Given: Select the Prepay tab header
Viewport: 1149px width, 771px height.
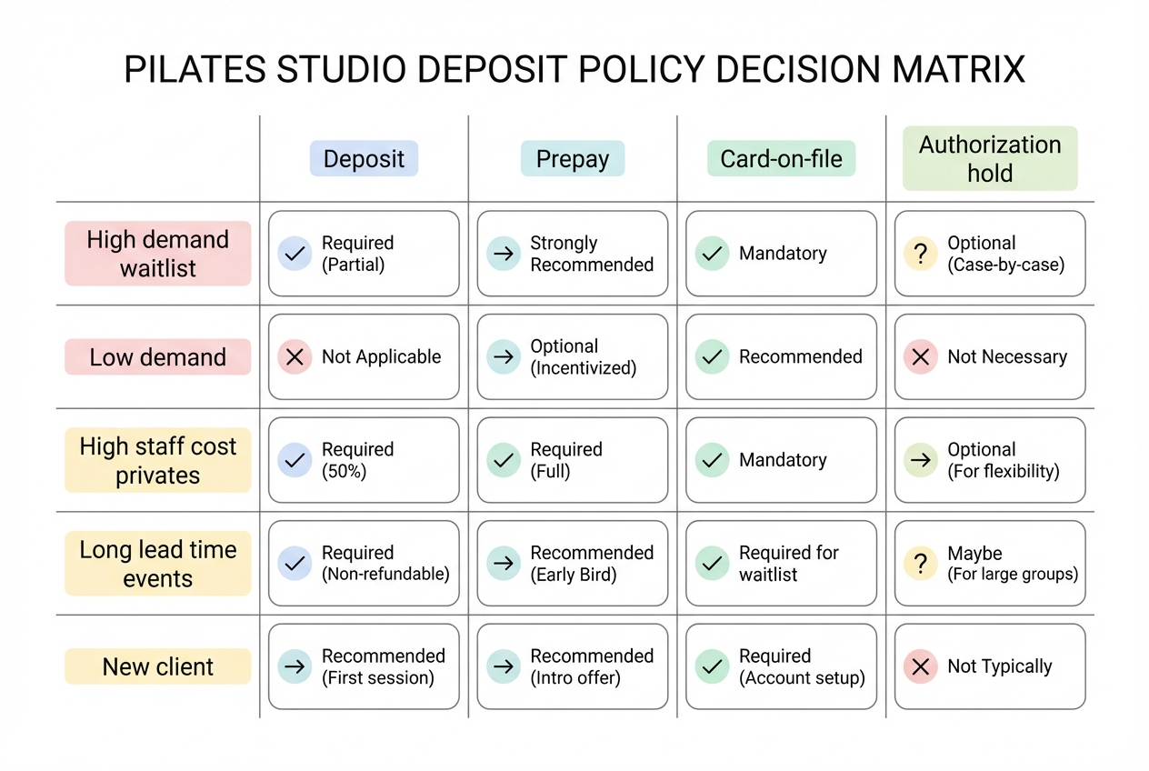Looking at the screenshot, I should 573,158.
